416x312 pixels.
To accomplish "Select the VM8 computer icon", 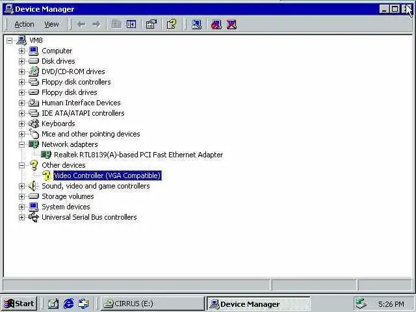I will 21,40.
